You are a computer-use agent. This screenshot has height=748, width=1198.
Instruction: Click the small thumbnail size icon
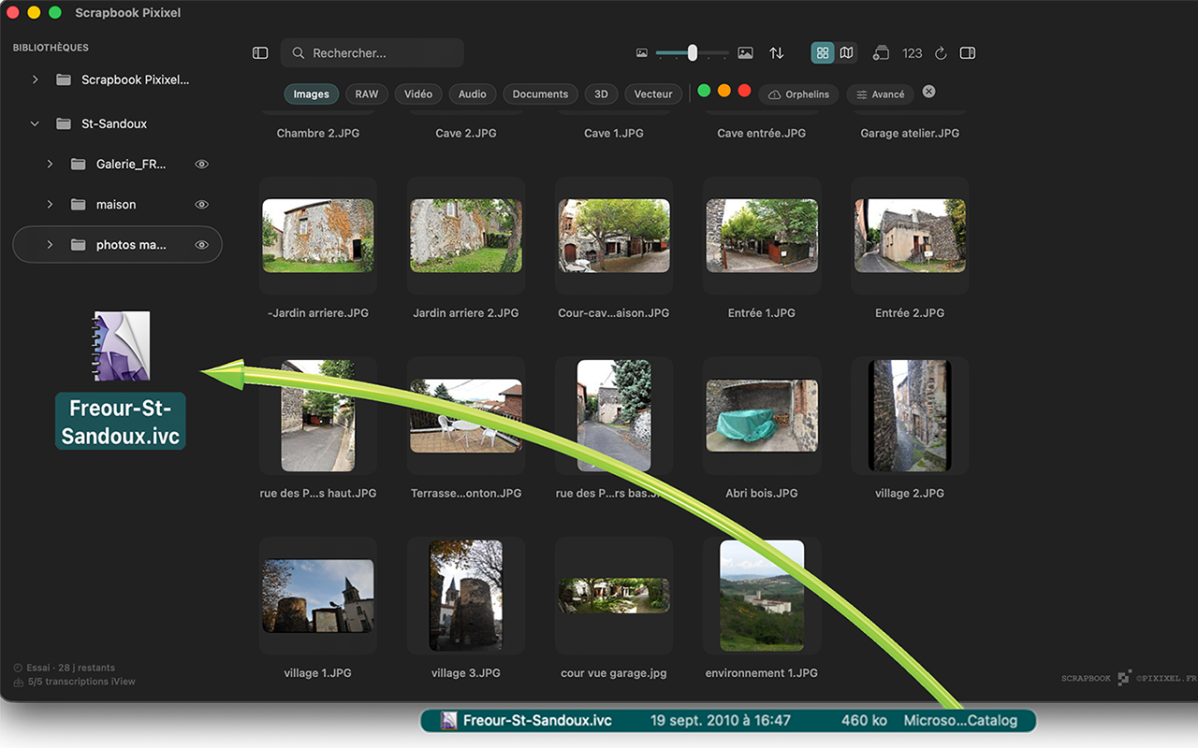tap(642, 53)
